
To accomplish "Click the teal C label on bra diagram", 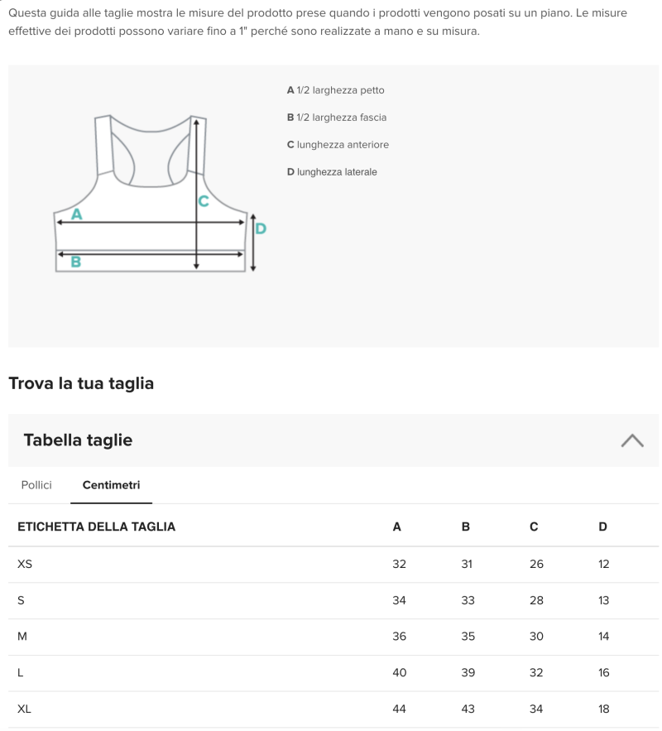I will coord(204,201).
